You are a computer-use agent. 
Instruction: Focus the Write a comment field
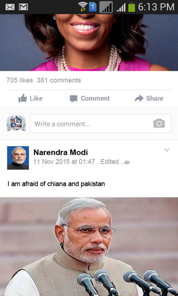[x=100, y=123]
